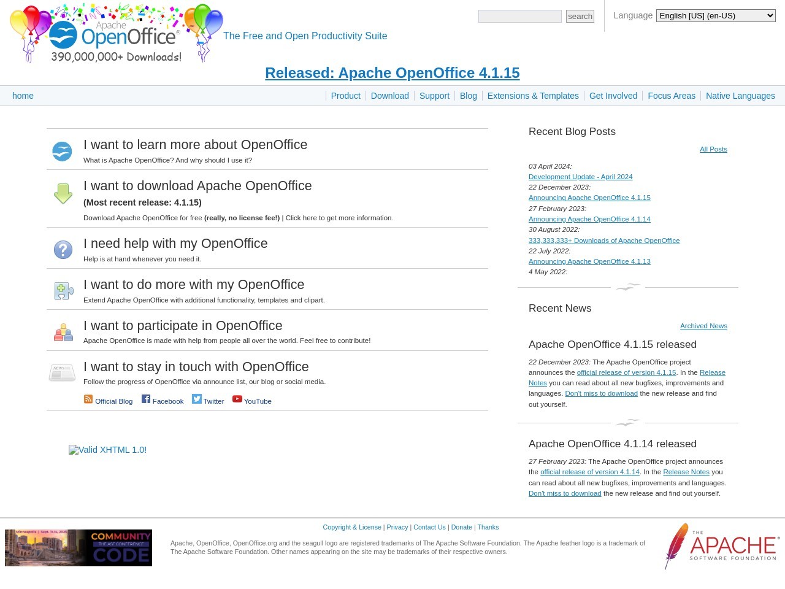The width and height of the screenshot is (785, 589).
Task: Open the RSS feed icon beside Official Blog
Action: [x=88, y=399]
